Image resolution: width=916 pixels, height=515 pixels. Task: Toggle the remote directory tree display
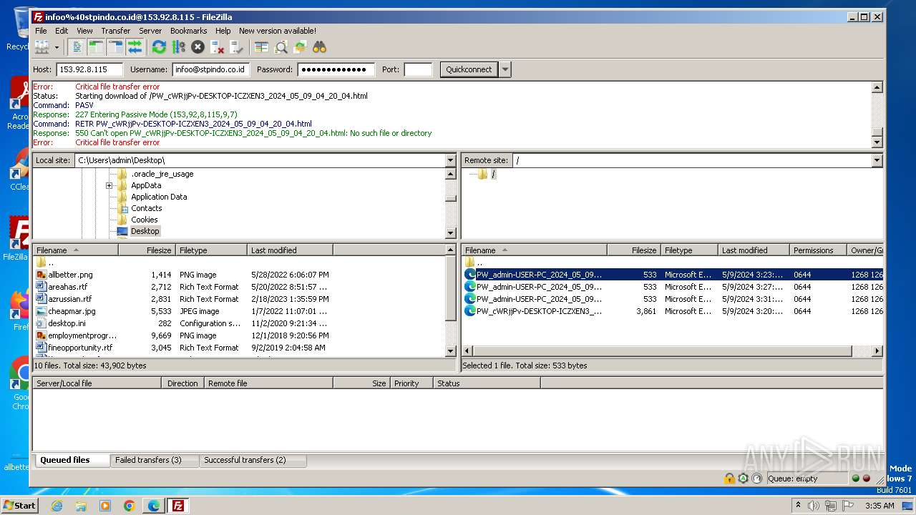115,47
